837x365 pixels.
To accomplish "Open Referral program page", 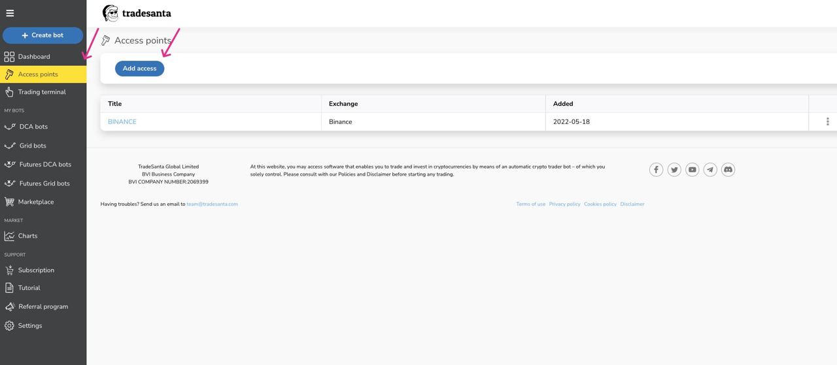I will 43,307.
